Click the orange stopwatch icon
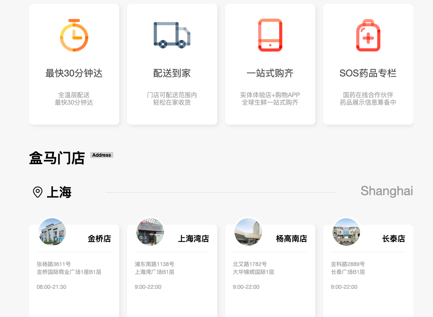This screenshot has width=433, height=317. point(74,35)
